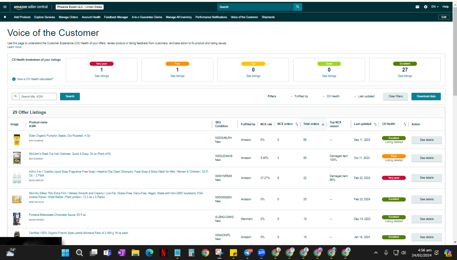Open Performance Notifications nav item

pos(211,17)
